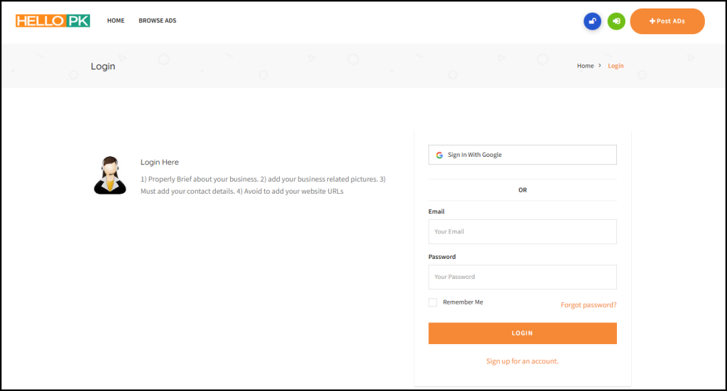The height and width of the screenshot is (391, 727).
Task: Click the blue unlock icon button
Action: tap(592, 21)
